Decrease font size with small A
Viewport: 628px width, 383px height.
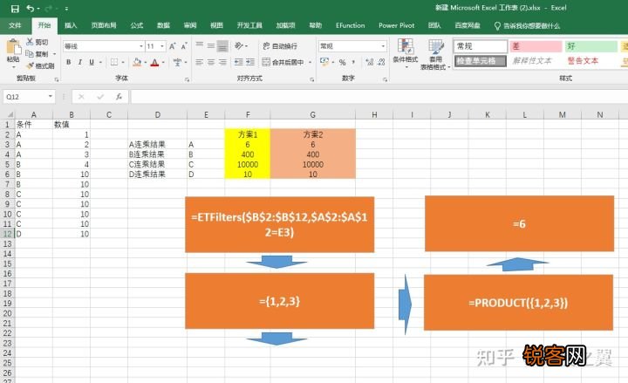[x=184, y=46]
